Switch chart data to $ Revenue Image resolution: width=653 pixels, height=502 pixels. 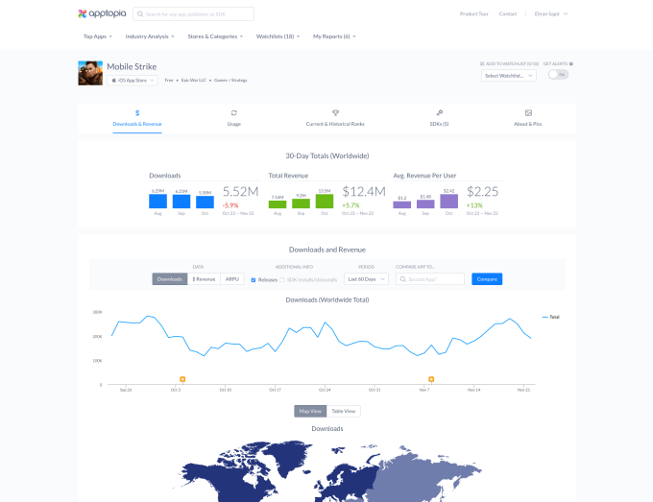[204, 279]
